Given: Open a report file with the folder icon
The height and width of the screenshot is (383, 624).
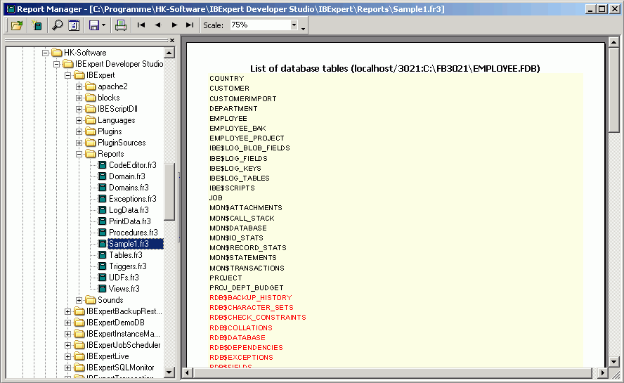Looking at the screenshot, I should coord(17,25).
